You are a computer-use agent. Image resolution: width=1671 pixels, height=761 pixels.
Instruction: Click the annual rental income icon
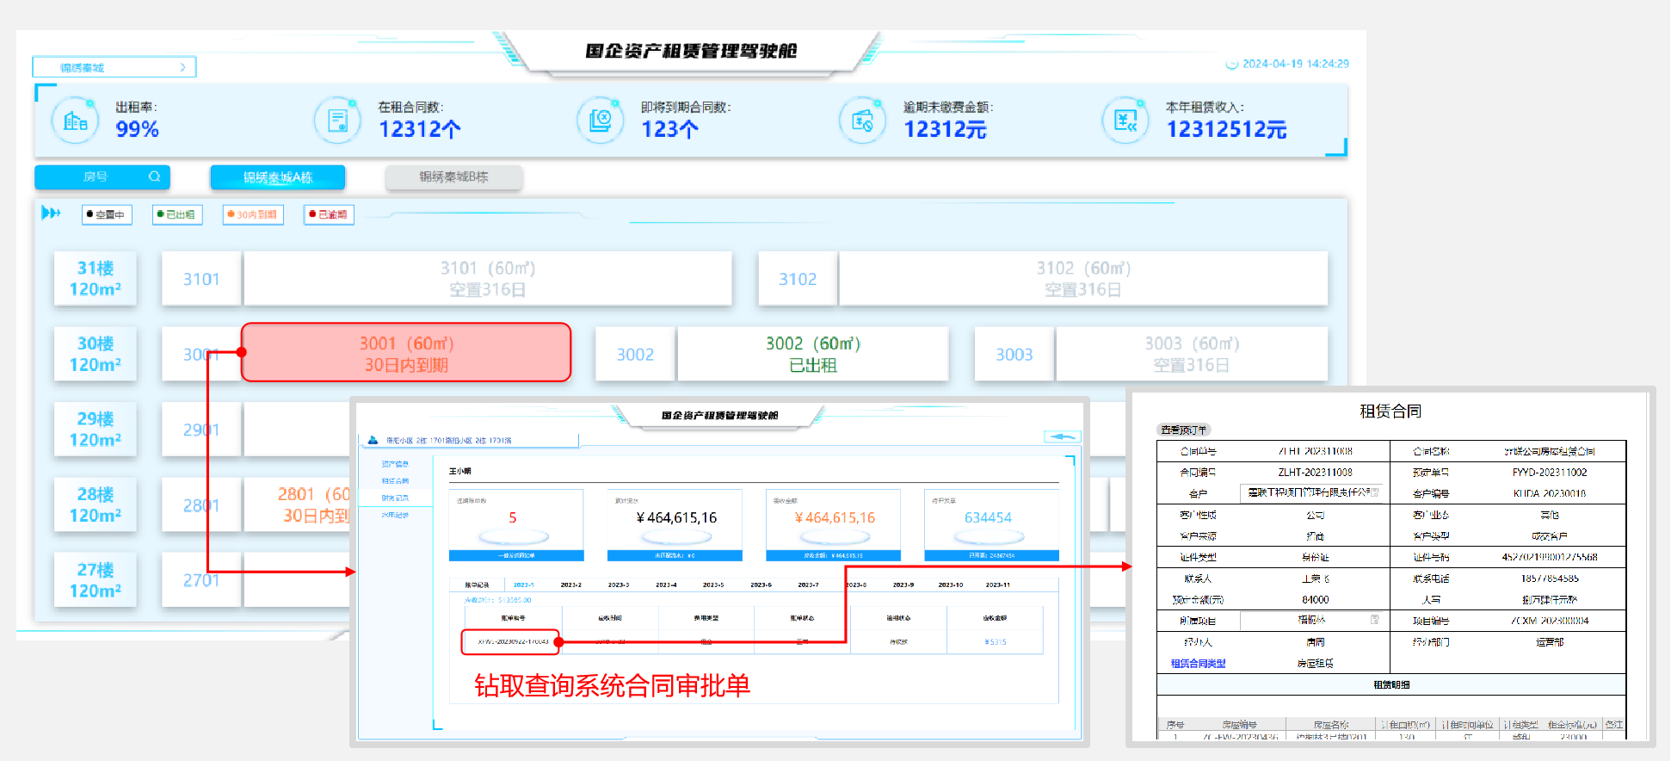tap(1125, 121)
